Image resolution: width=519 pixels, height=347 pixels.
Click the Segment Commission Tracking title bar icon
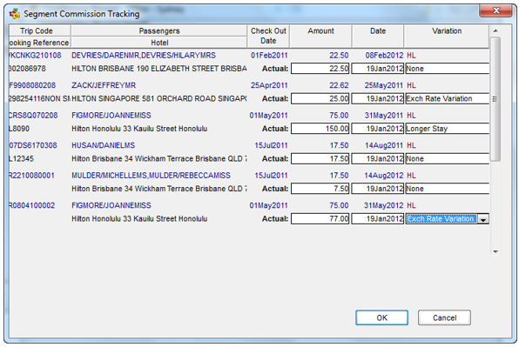[x=15, y=14]
